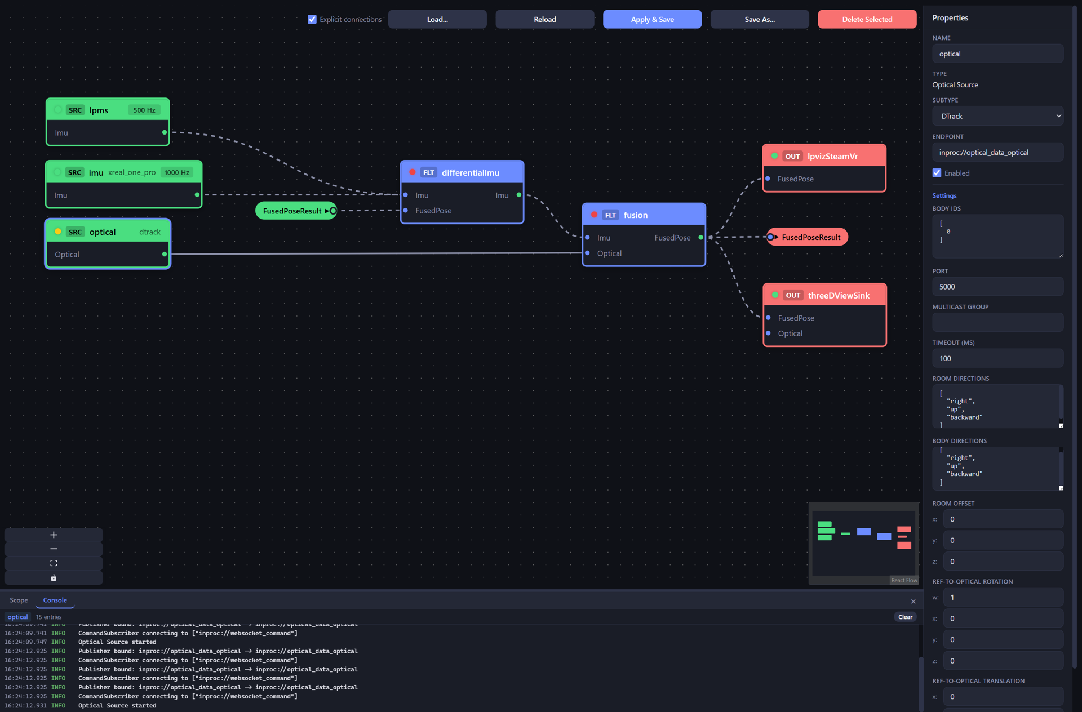This screenshot has width=1082, height=712.
Task: Select the differentialImu filter node header
Action: point(462,172)
